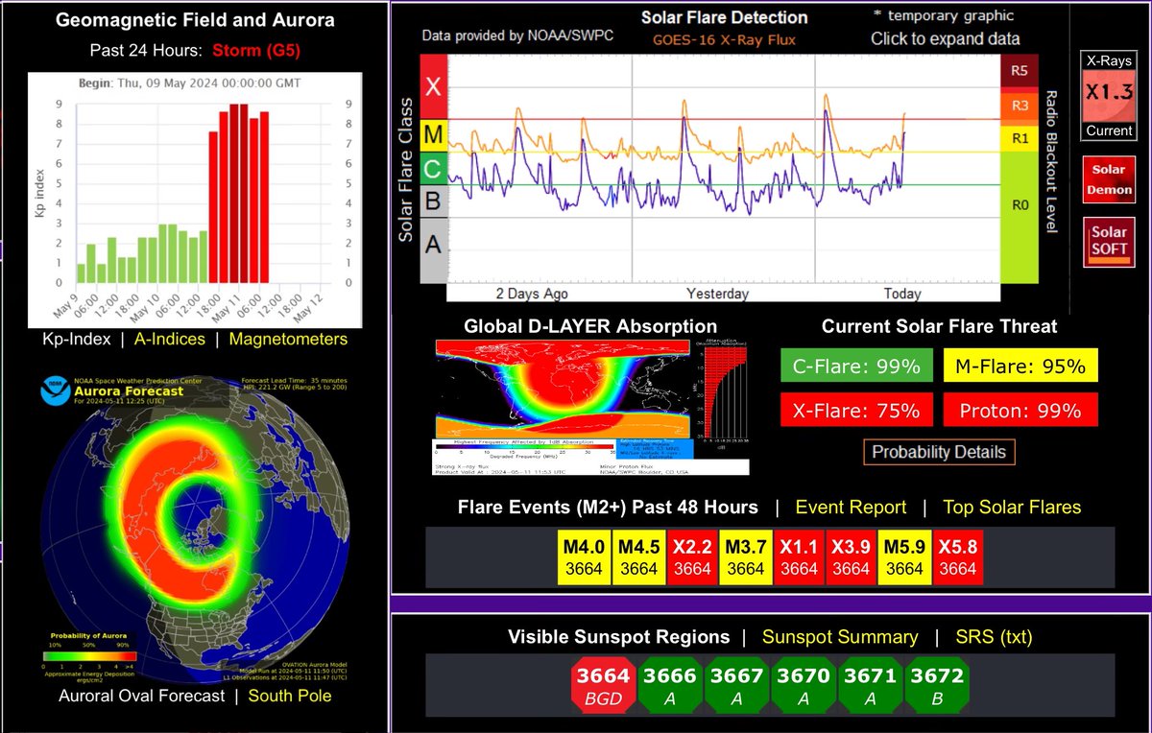
Task: Click the R1 radio blackout level band
Action: (1019, 138)
